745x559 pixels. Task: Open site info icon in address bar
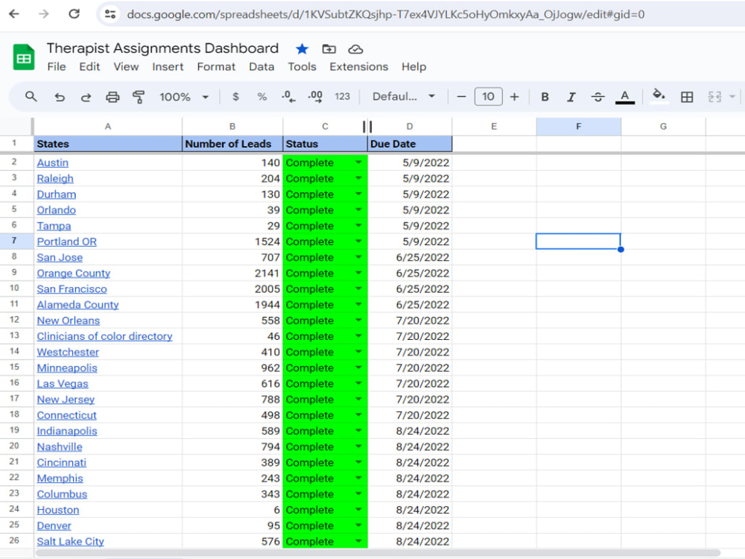[110, 14]
